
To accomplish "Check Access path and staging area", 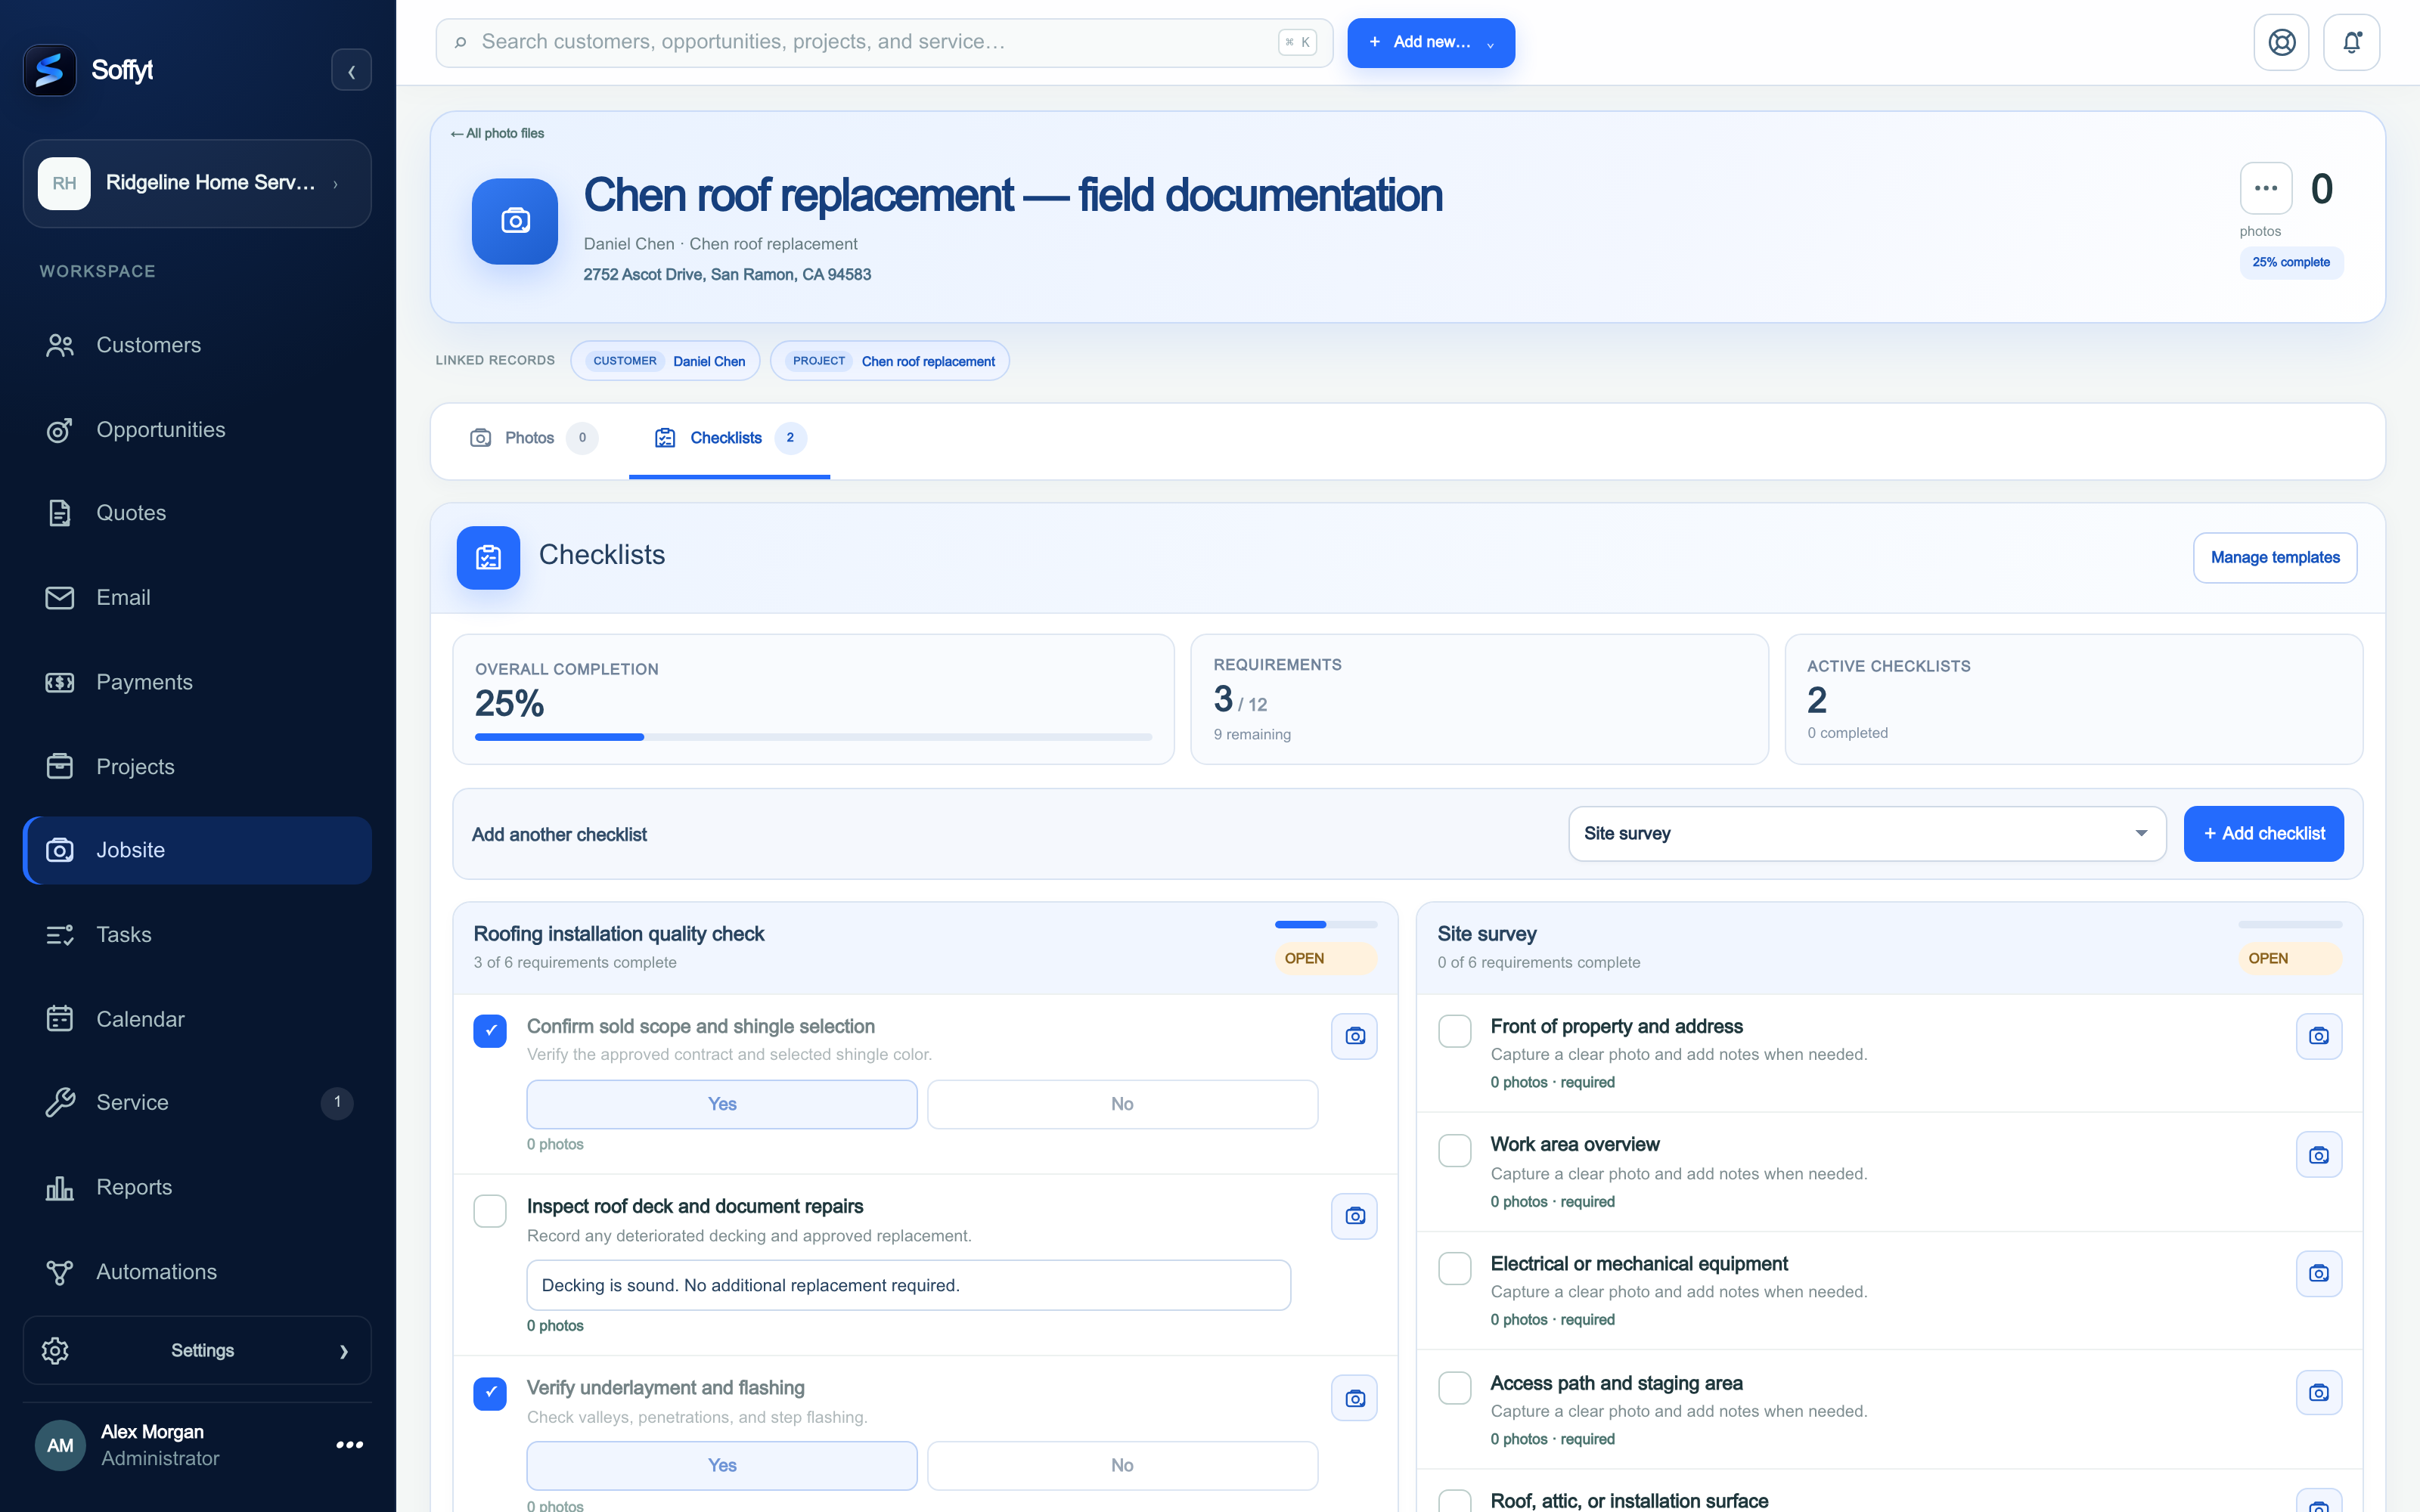I will coord(1454,1387).
